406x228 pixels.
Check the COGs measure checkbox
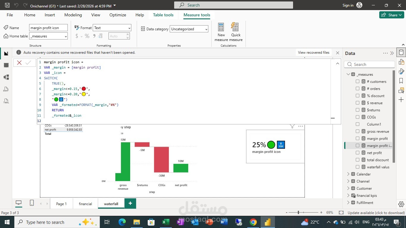pyautogui.click(x=358, y=117)
